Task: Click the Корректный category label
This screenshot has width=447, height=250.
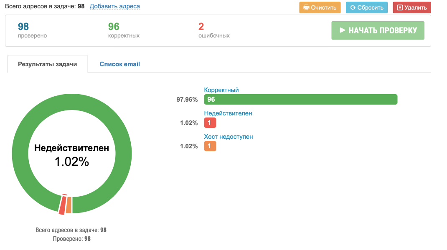Action: tap(221, 90)
